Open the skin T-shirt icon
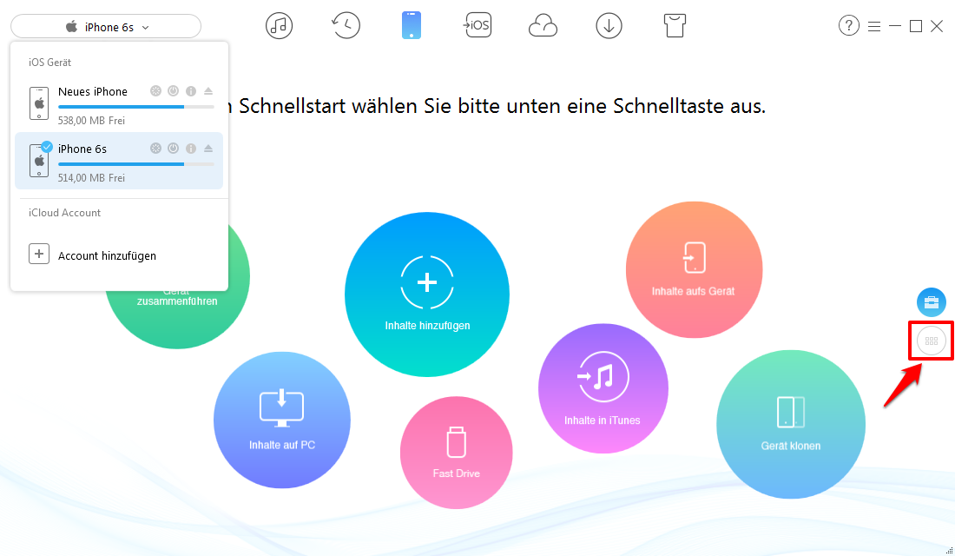Screen dimensions: 955x556 pos(675,25)
